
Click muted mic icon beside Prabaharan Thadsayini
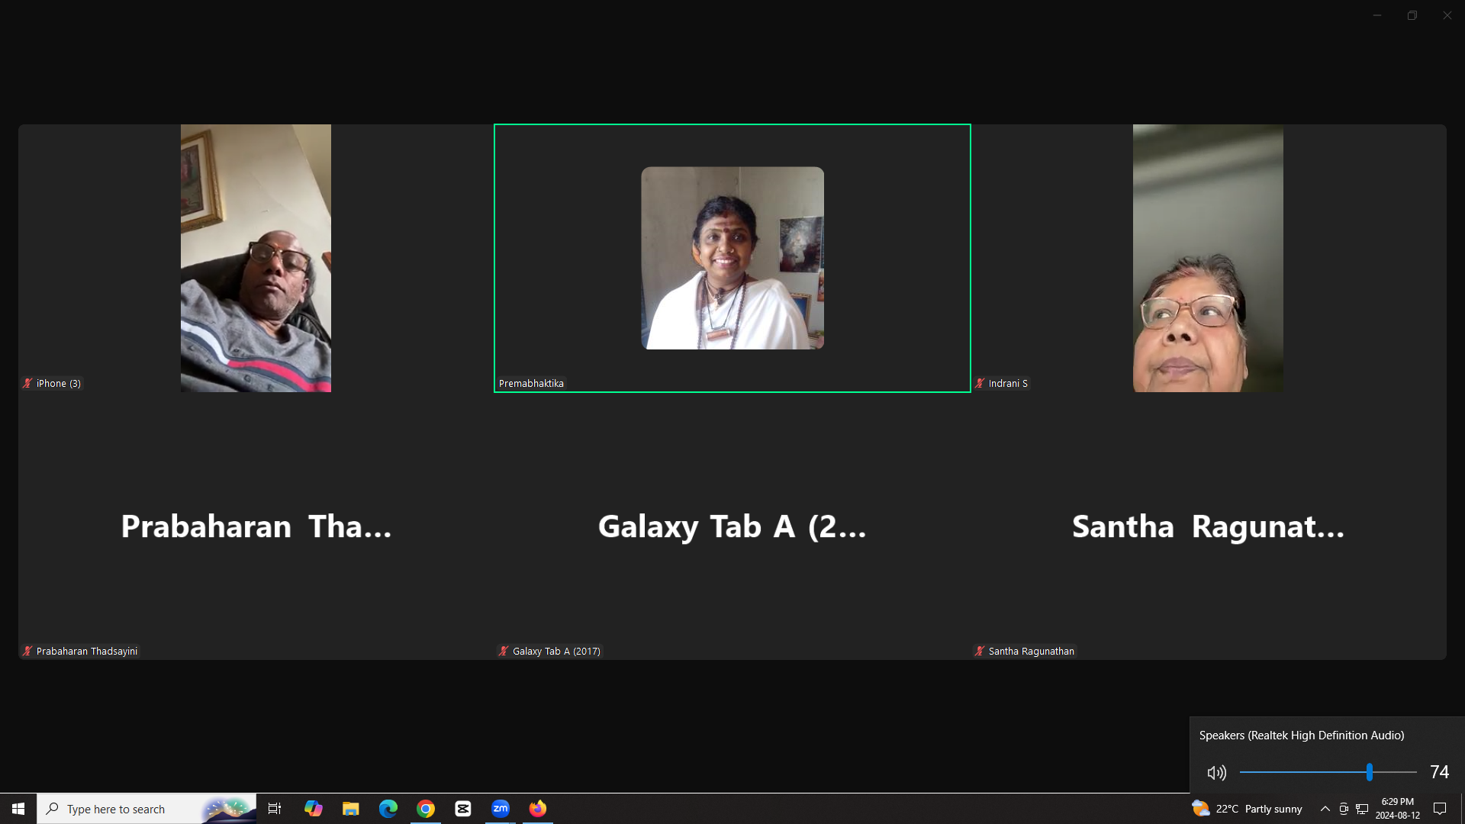point(27,651)
